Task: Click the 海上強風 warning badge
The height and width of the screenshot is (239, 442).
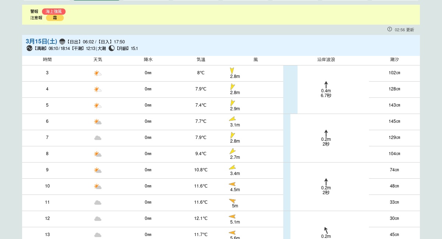Action: 53,11
